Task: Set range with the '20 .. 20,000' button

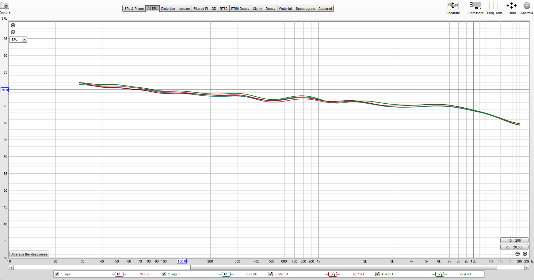Action: (x=514, y=247)
